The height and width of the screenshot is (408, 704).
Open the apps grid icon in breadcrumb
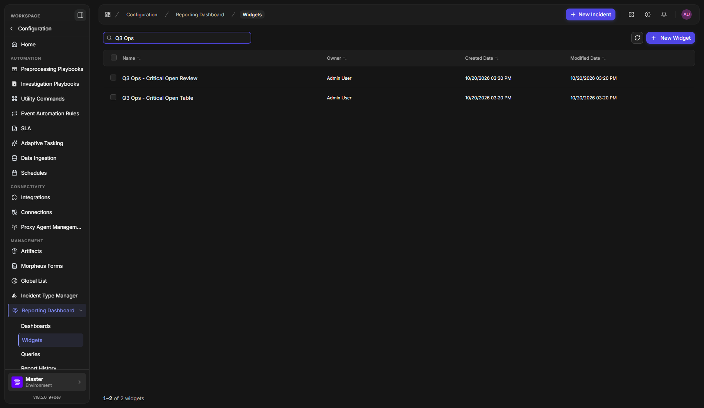108,14
